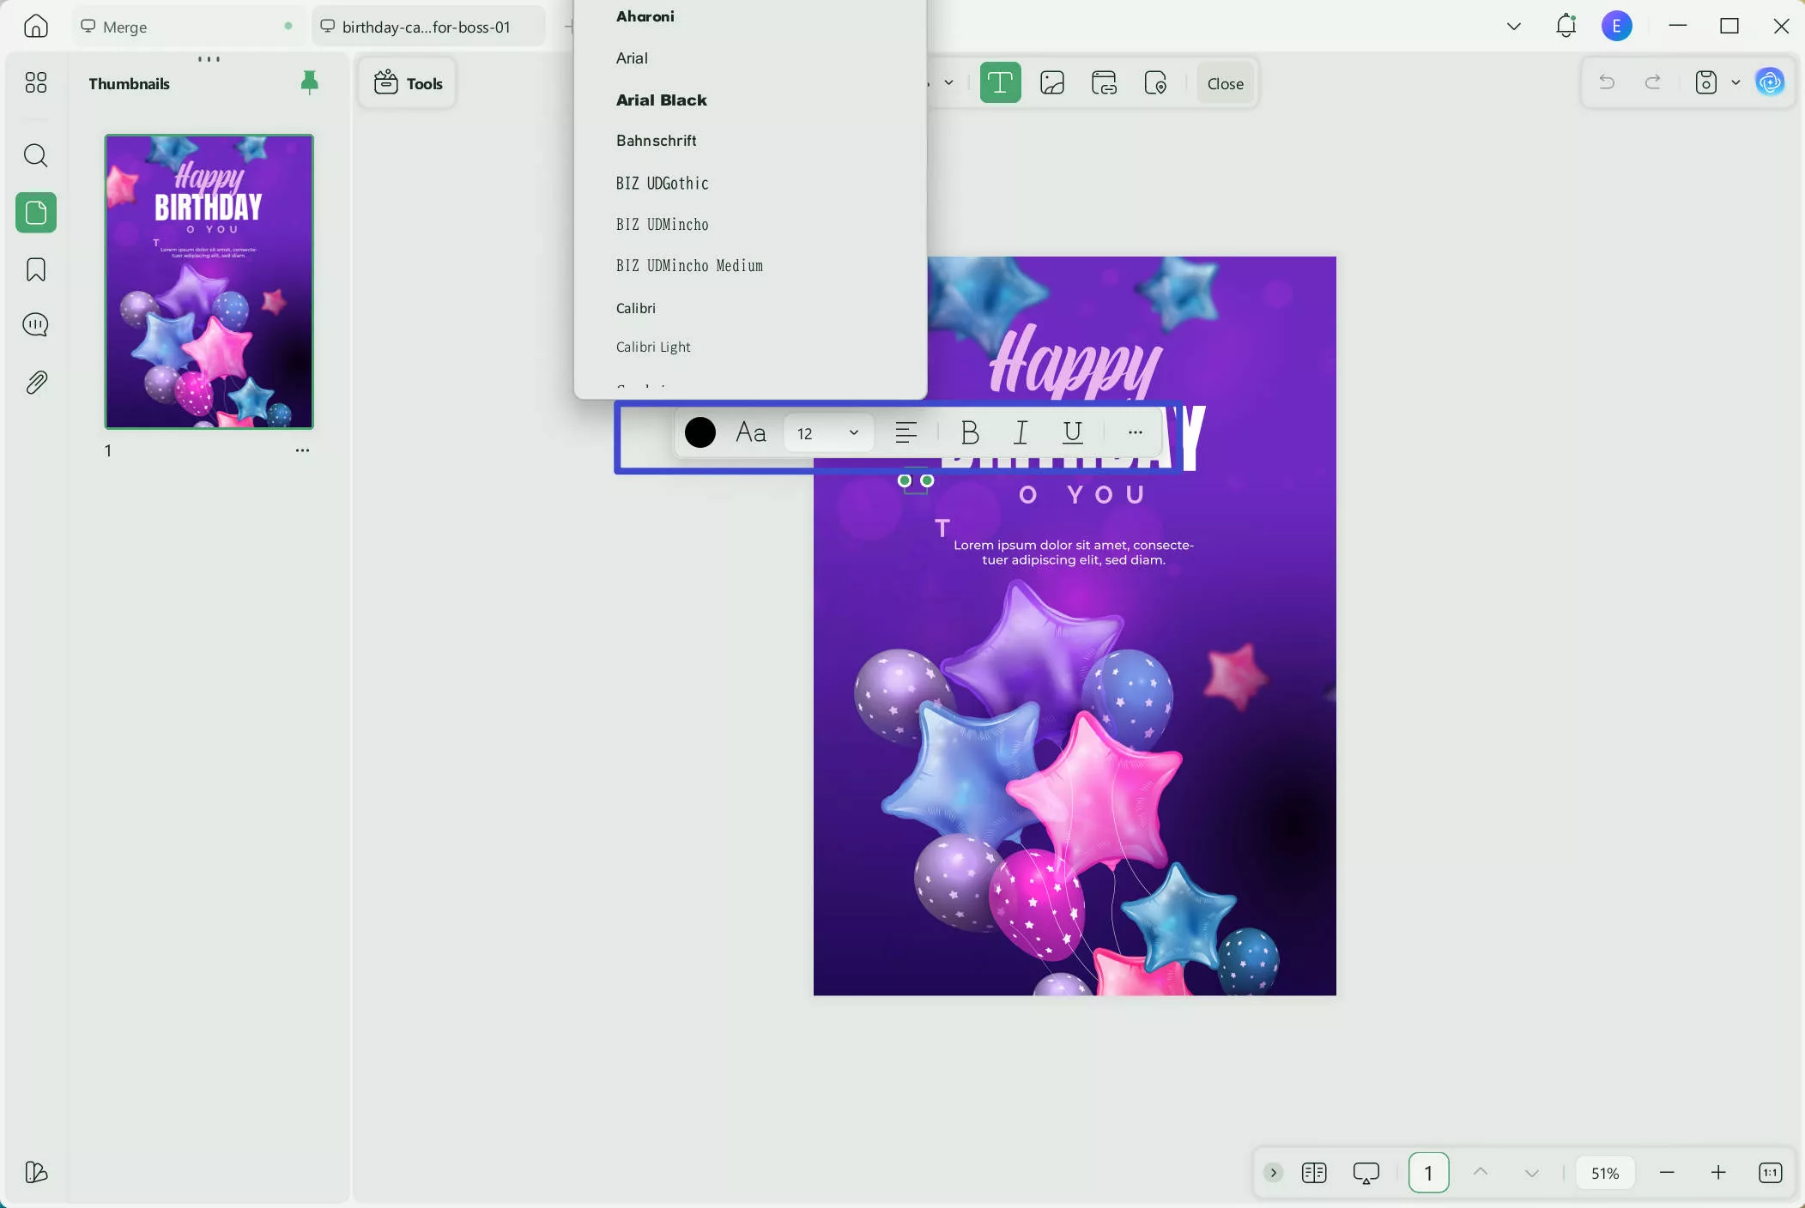Viewport: 1805px width, 1208px height.
Task: Click the insert image tool icon
Action: coord(1052,83)
